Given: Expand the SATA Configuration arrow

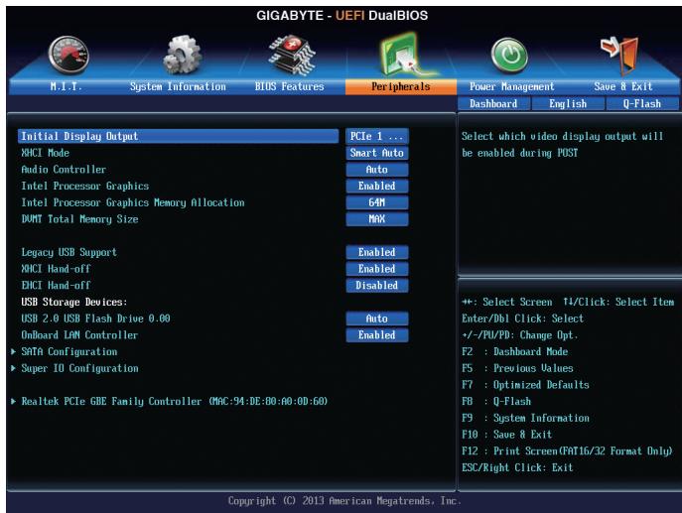Looking at the screenshot, I should (14, 351).
